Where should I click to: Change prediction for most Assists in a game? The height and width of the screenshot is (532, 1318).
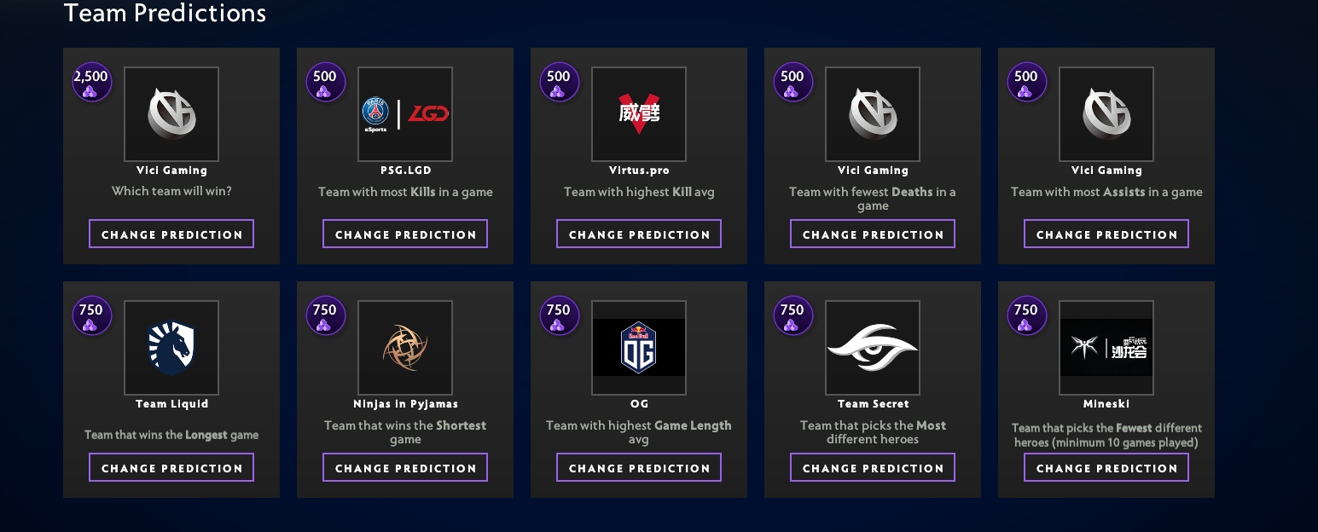(x=1106, y=234)
